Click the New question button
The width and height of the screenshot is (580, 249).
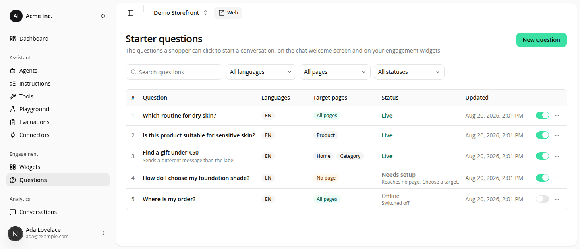541,40
